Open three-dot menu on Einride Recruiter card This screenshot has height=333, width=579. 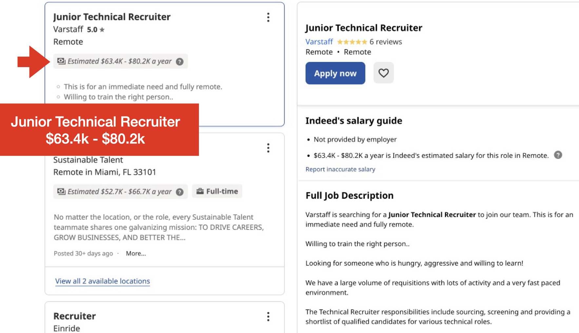[x=268, y=317]
